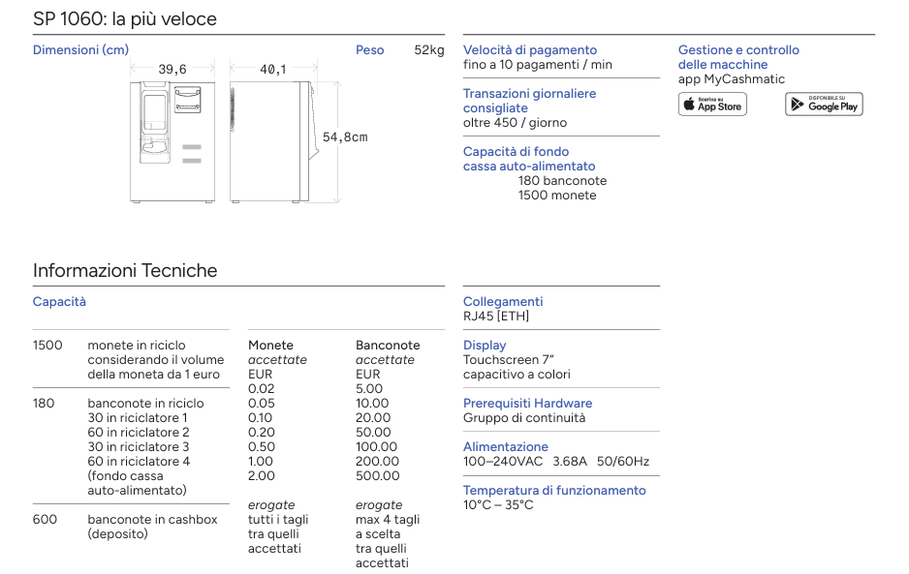Click 'Gestione e controllo delle macchine' heading

click(738, 57)
